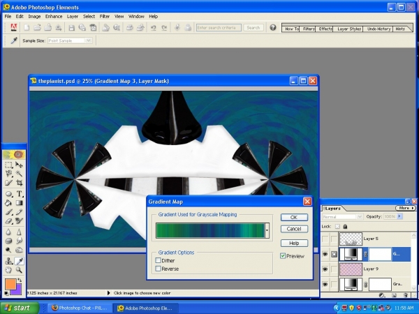
Task: Toggle lock transparent pixels box
Action: tap(337, 226)
